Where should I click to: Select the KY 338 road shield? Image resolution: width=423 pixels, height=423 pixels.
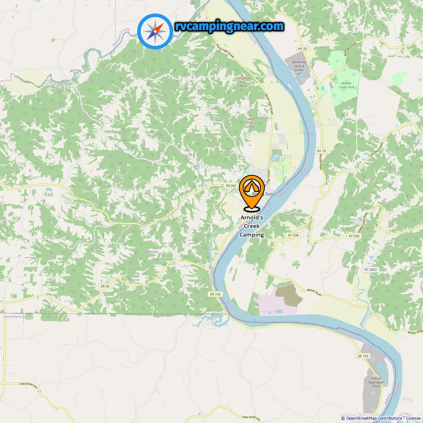click(x=293, y=235)
